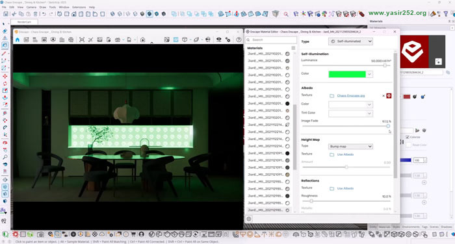
Task: Click the Enscape screenshot image icon
Action: point(99,40)
